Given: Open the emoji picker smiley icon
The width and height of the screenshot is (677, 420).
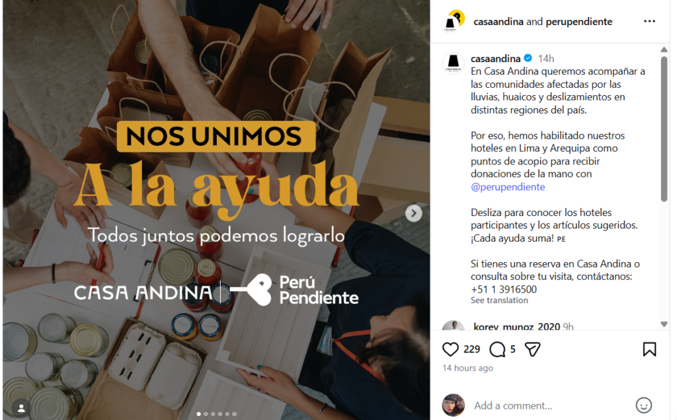Looking at the screenshot, I should [643, 405].
